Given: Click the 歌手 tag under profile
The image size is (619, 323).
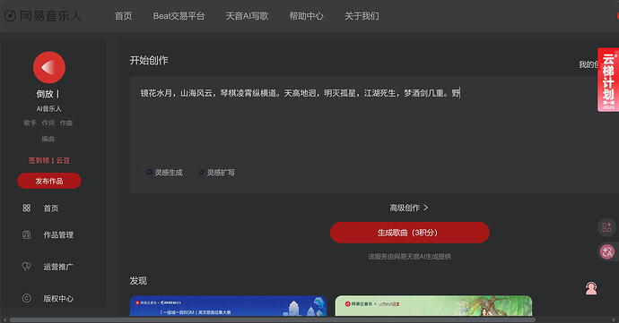Looking at the screenshot, I should pos(30,123).
